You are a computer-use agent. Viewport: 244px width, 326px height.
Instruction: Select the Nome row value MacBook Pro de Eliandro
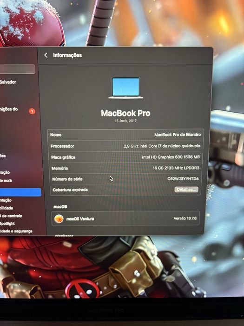point(178,135)
